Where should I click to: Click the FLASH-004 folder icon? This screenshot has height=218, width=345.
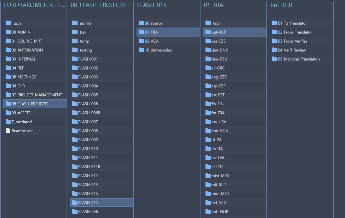(x=75, y=86)
